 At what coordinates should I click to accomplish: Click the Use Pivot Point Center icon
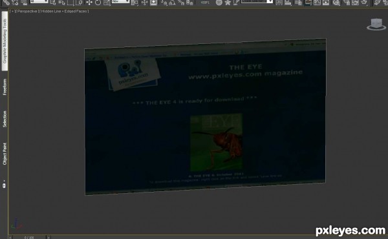[x=135, y=3]
